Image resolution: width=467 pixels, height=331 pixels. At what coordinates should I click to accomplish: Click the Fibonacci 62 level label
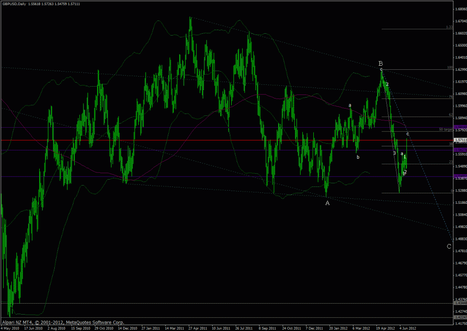450,115
